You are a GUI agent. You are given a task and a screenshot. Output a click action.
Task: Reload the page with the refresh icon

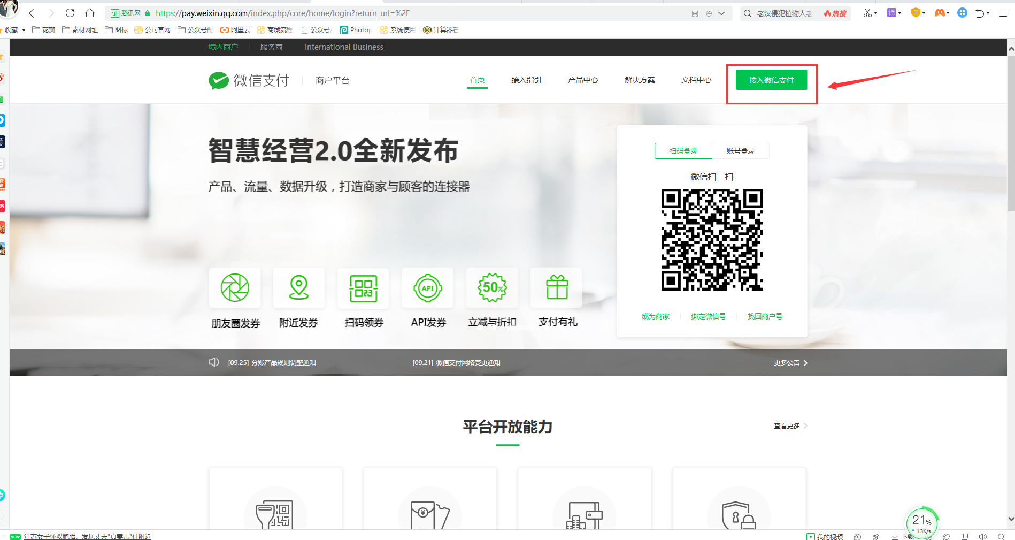coord(70,13)
